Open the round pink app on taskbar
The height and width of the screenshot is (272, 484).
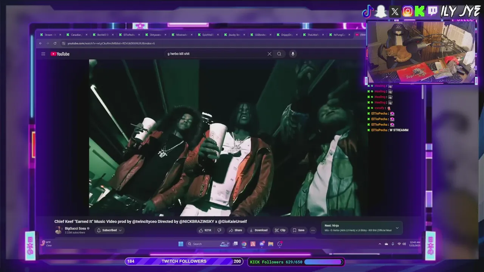[280, 244]
